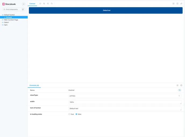
Task: Set is loading state to true
Action: (x=69, y=114)
